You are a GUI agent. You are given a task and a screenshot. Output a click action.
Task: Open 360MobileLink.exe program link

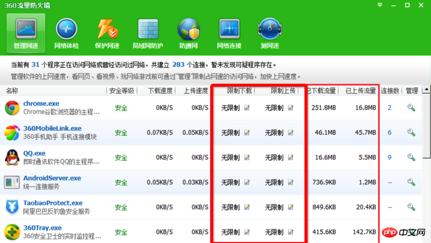click(52, 128)
